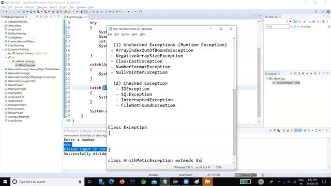The image size is (331, 186).
Task: Open Eclipse's Refactor menu
Action: (x=29, y=7)
